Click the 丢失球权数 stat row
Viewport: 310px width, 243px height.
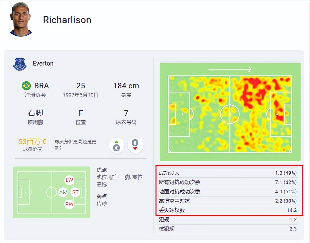pyautogui.click(x=228, y=210)
